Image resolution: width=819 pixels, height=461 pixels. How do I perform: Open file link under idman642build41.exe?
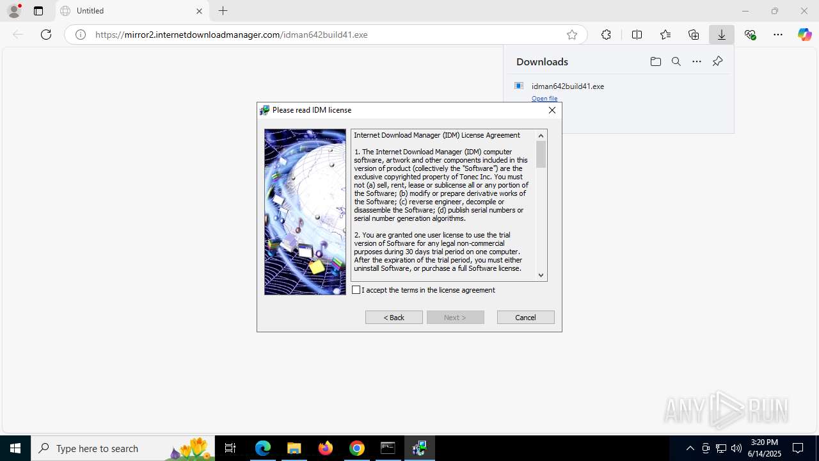pyautogui.click(x=545, y=99)
